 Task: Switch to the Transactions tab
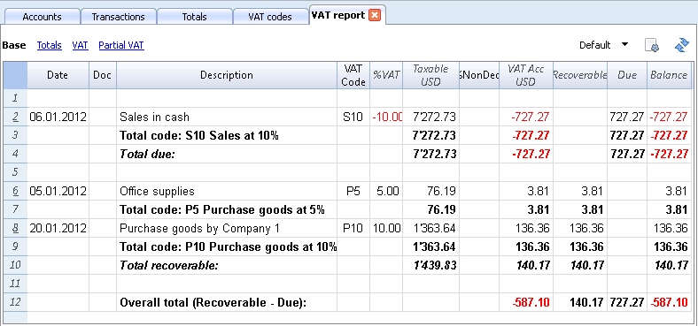point(118,17)
